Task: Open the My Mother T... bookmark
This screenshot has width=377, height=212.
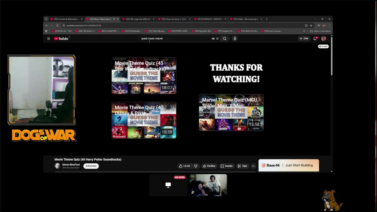Action: point(86,31)
